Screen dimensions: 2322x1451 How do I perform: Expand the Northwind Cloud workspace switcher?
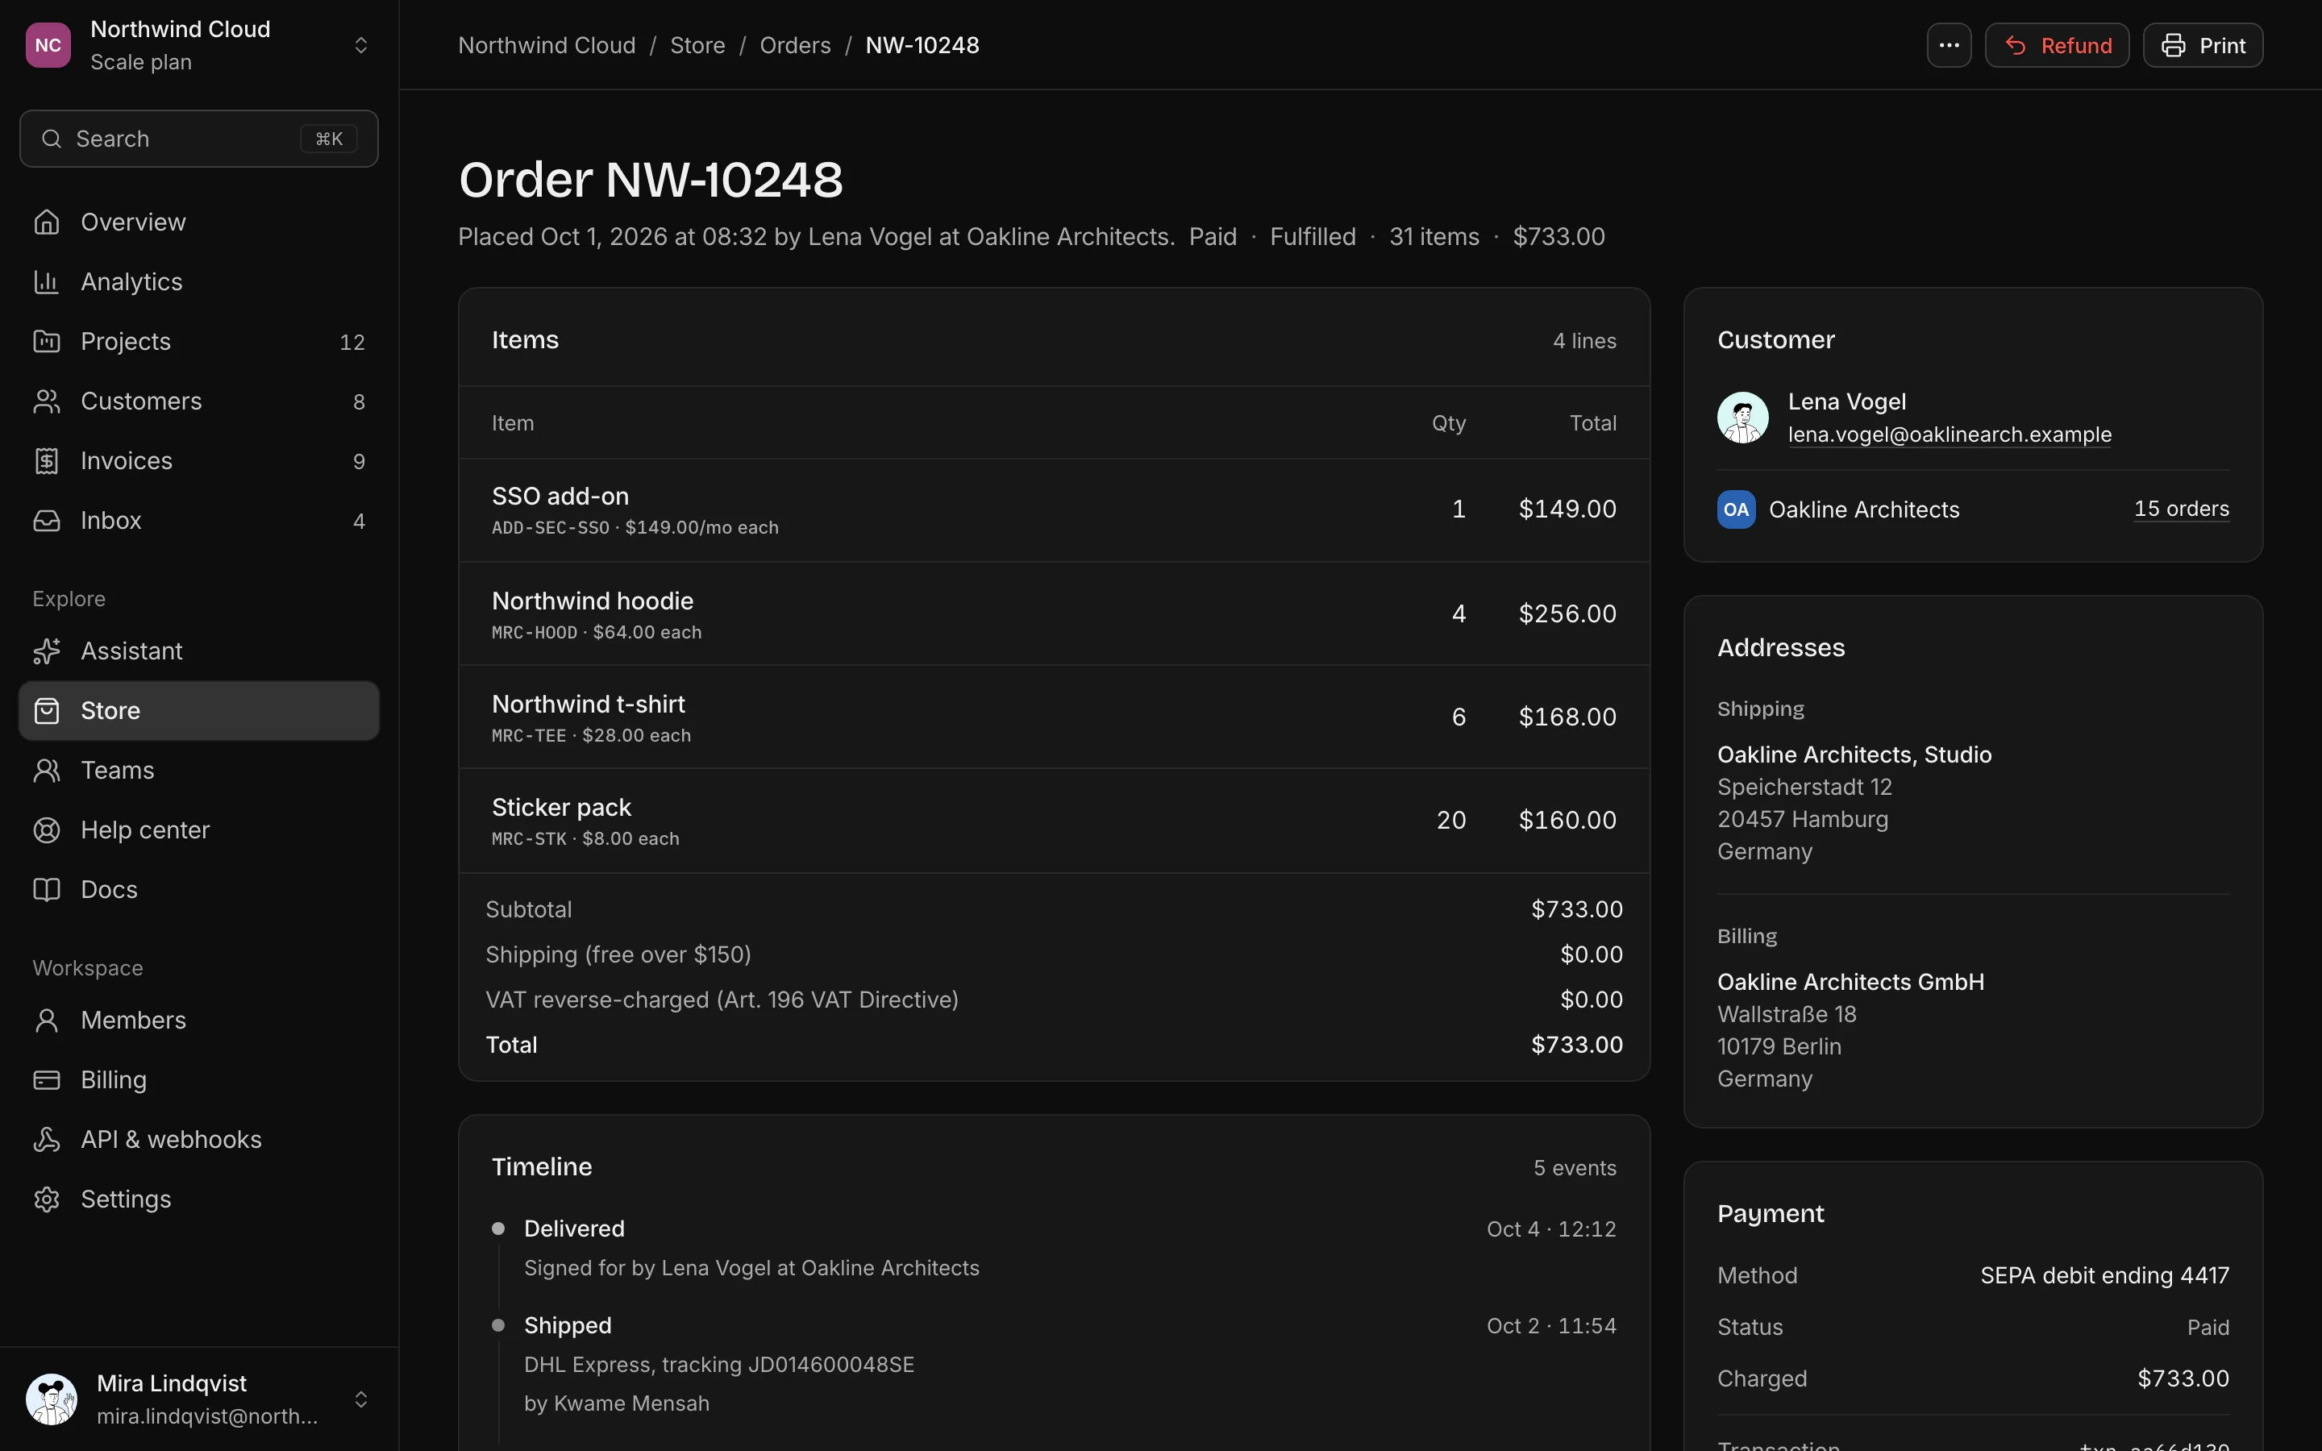(360, 45)
